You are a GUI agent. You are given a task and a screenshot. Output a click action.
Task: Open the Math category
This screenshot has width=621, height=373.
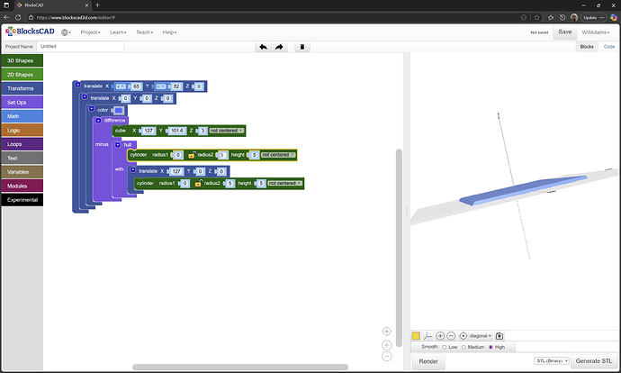[22, 116]
